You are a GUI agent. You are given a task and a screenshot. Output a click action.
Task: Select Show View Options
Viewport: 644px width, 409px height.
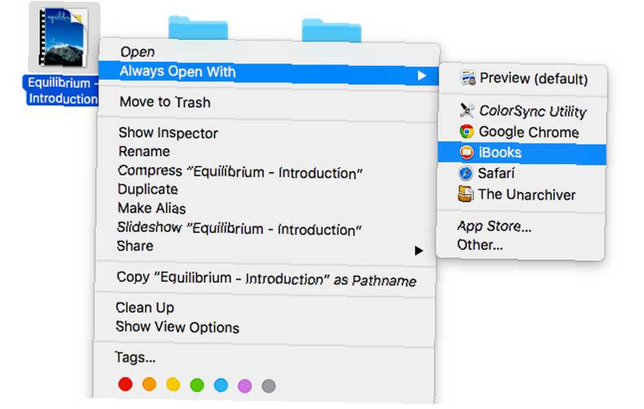178,327
